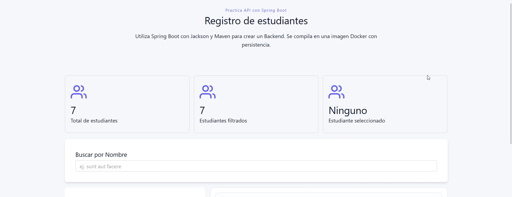Screen dimensions: 512x197
Task: Click the page vertical scrollbar
Action: coord(511,73)
